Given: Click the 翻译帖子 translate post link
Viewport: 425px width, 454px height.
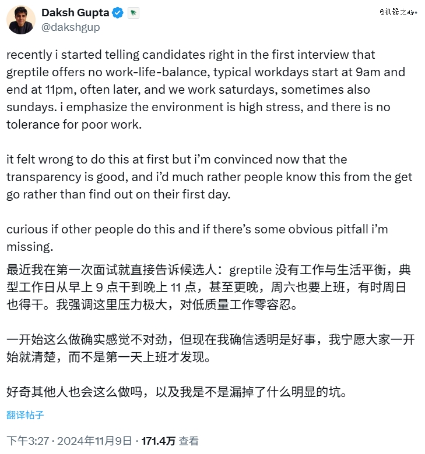Looking at the screenshot, I should [25, 415].
